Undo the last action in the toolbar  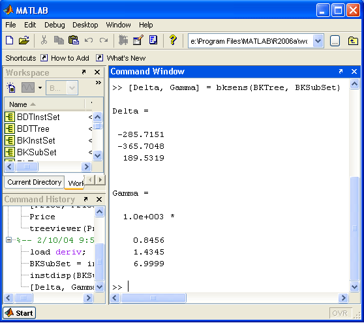pyautogui.click(x=89, y=40)
